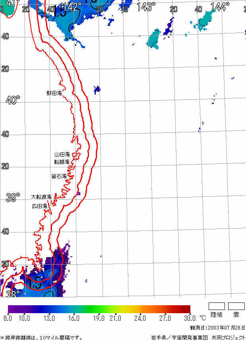This screenshot has height=341, width=246.
Task: Select the 釜石湾 bay label
Action: click(x=59, y=176)
